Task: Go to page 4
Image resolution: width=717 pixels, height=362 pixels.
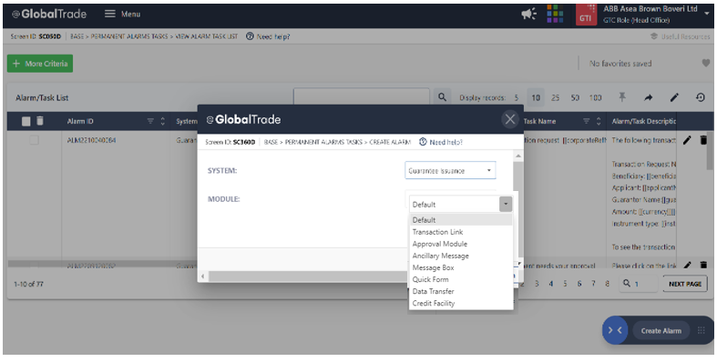Action: 551,284
